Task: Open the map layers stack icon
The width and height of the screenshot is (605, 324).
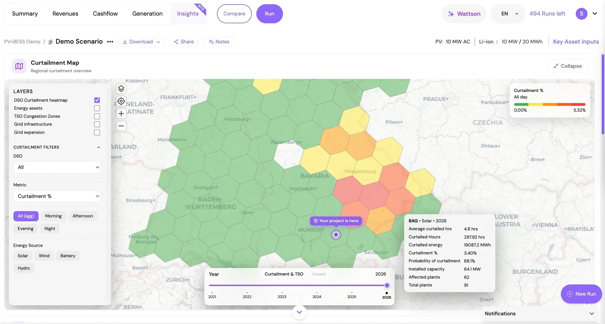Action: [121, 89]
